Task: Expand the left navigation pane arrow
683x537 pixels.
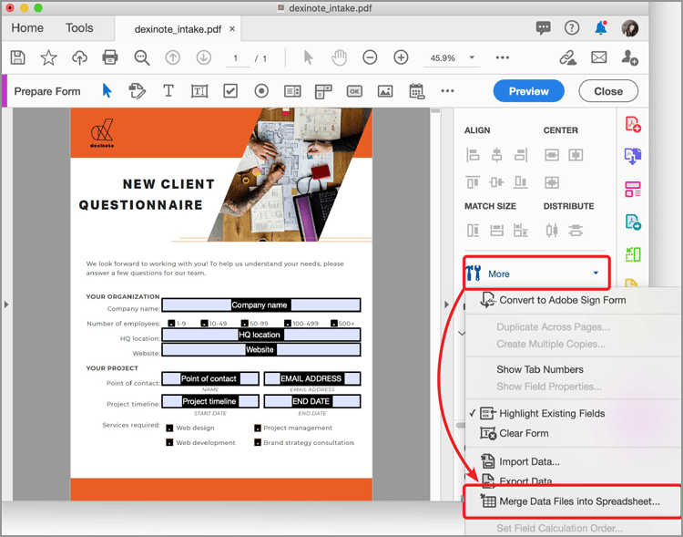Action: 6,304
